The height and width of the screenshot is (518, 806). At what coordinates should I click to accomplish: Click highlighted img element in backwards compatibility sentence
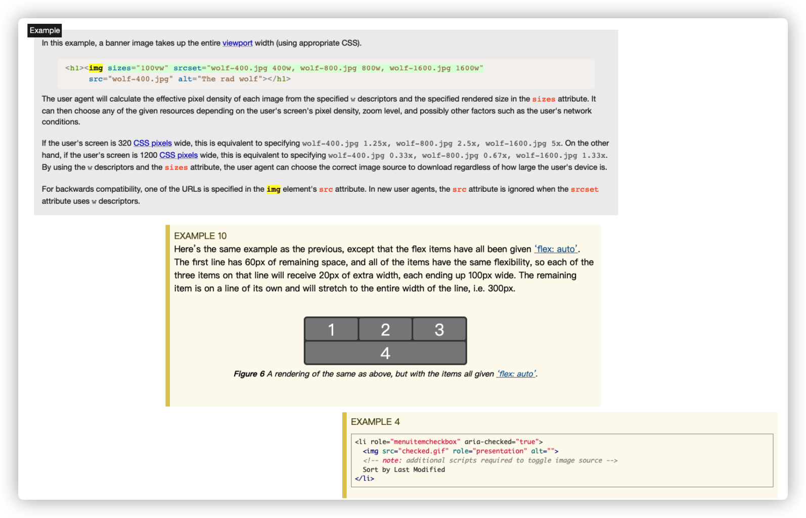click(x=274, y=189)
